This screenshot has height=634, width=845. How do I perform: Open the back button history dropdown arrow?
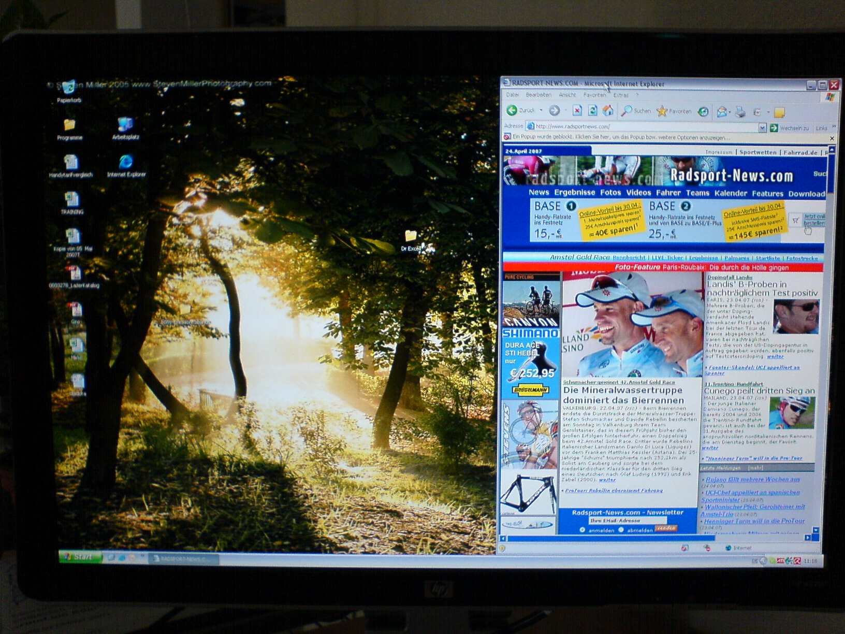[x=541, y=110]
